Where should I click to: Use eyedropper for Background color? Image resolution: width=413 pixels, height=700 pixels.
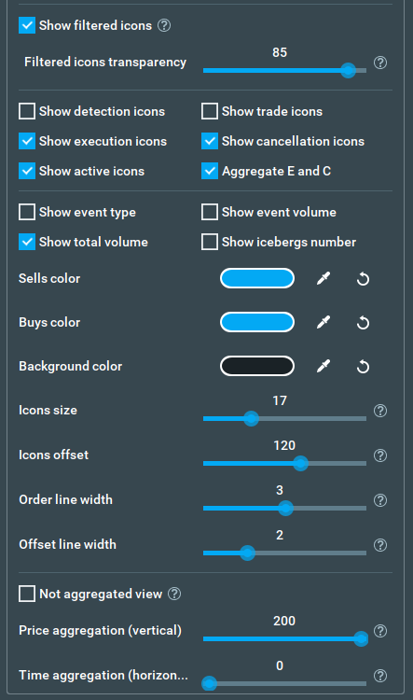324,366
